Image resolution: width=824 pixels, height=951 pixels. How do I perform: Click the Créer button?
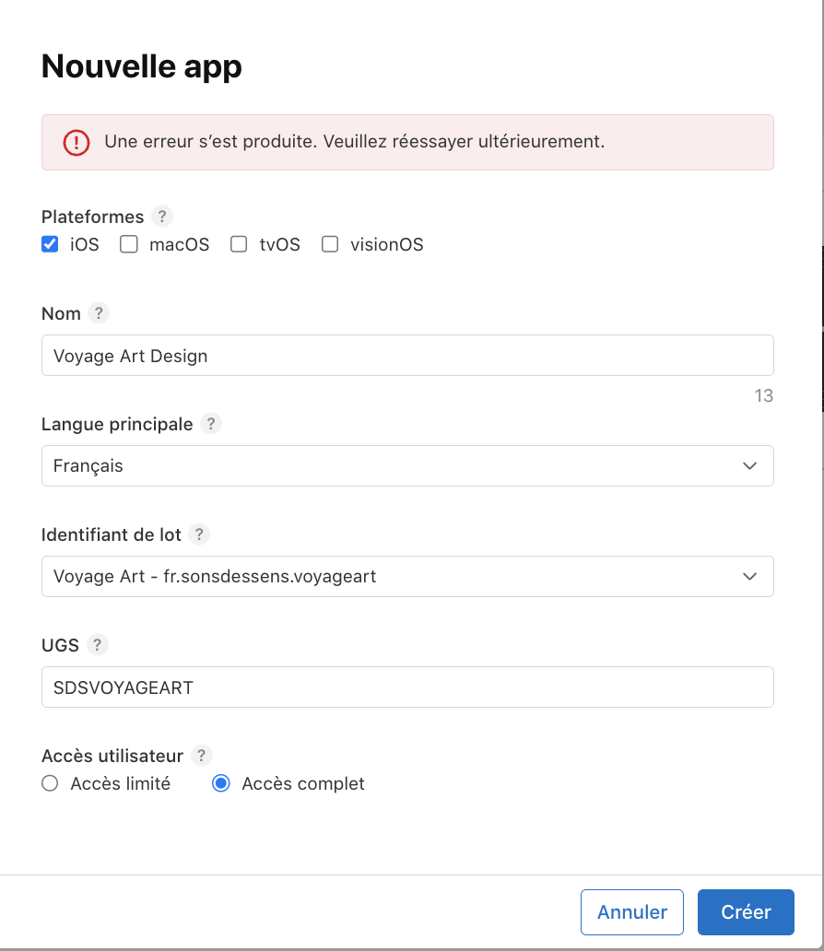pos(746,911)
